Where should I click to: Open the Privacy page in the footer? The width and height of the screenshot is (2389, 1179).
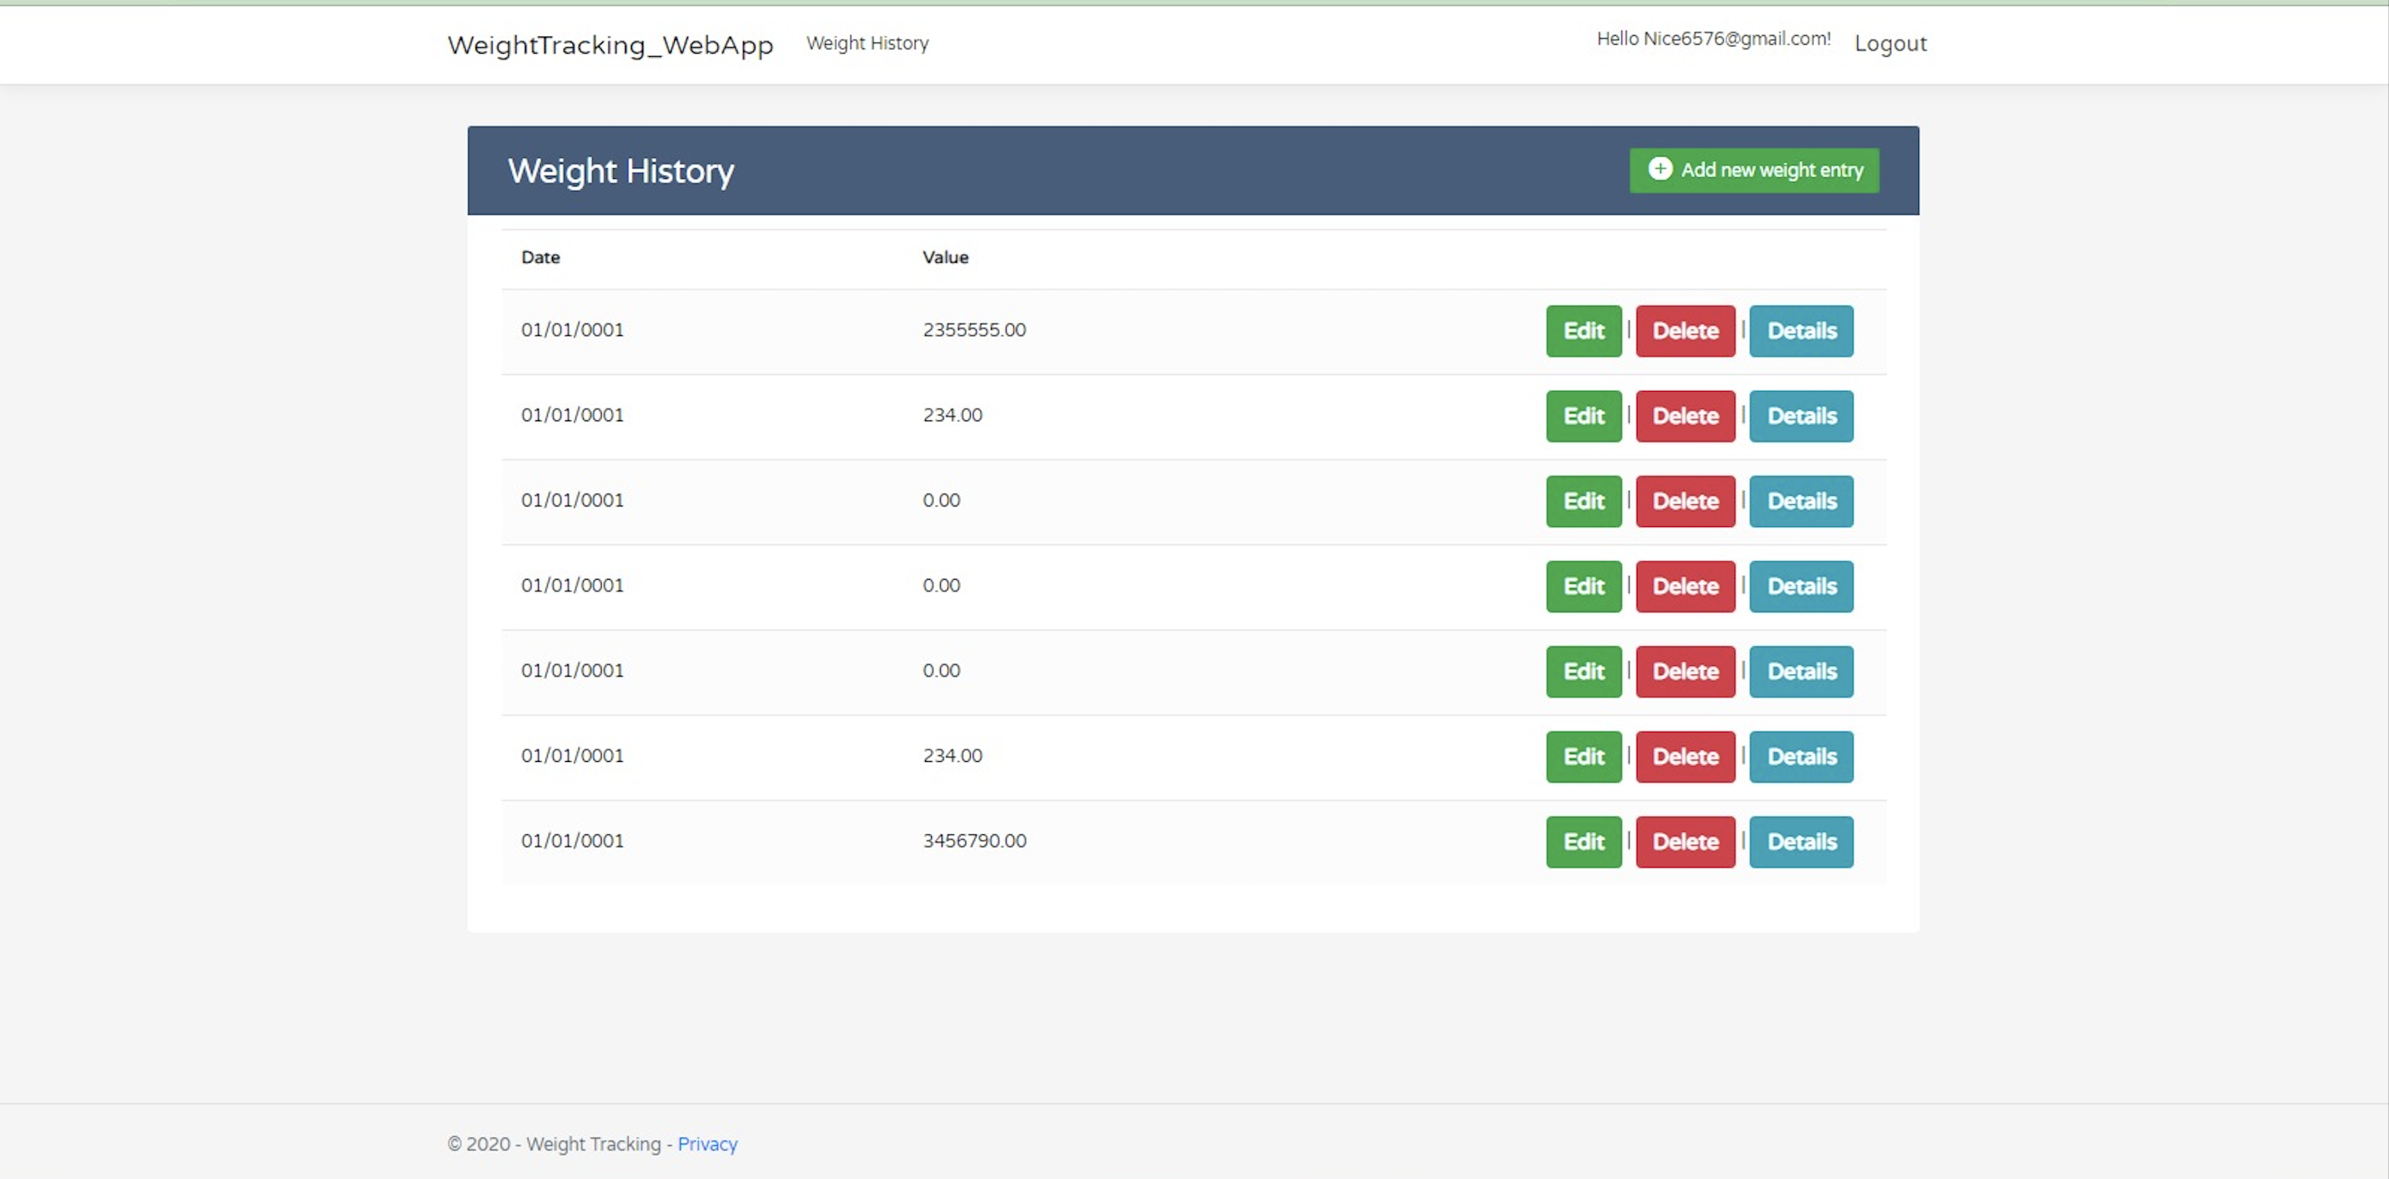point(707,1144)
